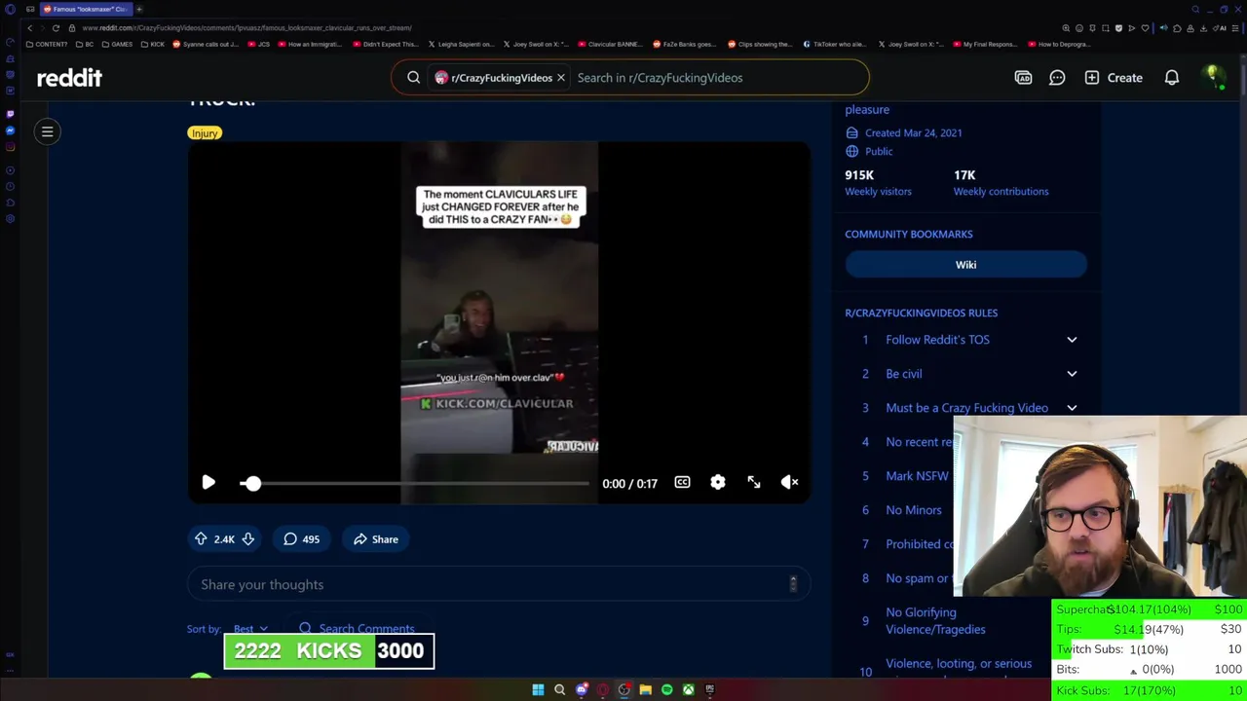The height and width of the screenshot is (701, 1247).
Task: Click the expand arrows in the comment box
Action: point(793,583)
